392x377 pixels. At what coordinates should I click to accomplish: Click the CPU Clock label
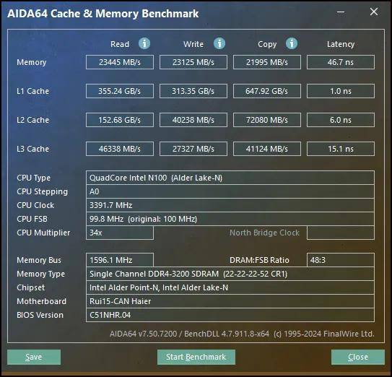click(x=35, y=205)
